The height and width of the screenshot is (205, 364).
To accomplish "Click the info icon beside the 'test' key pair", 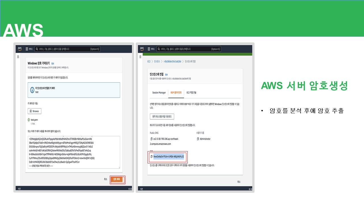I will click(32, 90).
